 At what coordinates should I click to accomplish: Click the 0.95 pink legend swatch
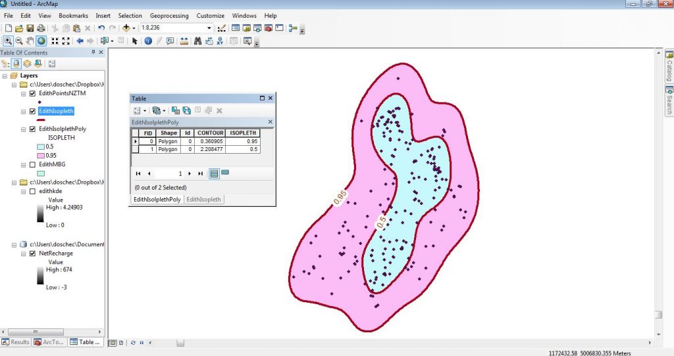click(x=41, y=156)
